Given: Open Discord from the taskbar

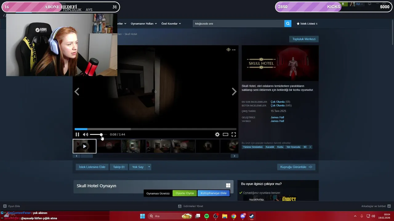Looking at the screenshot, I should 243,216.
